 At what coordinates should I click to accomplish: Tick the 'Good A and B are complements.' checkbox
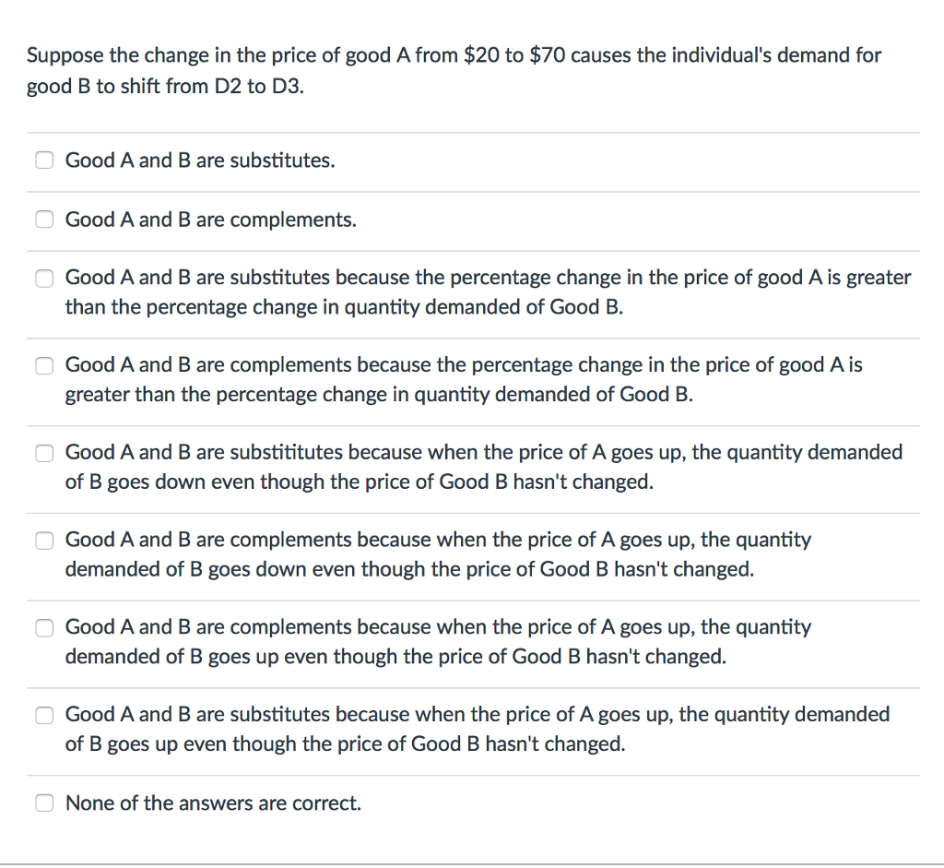coord(44,220)
